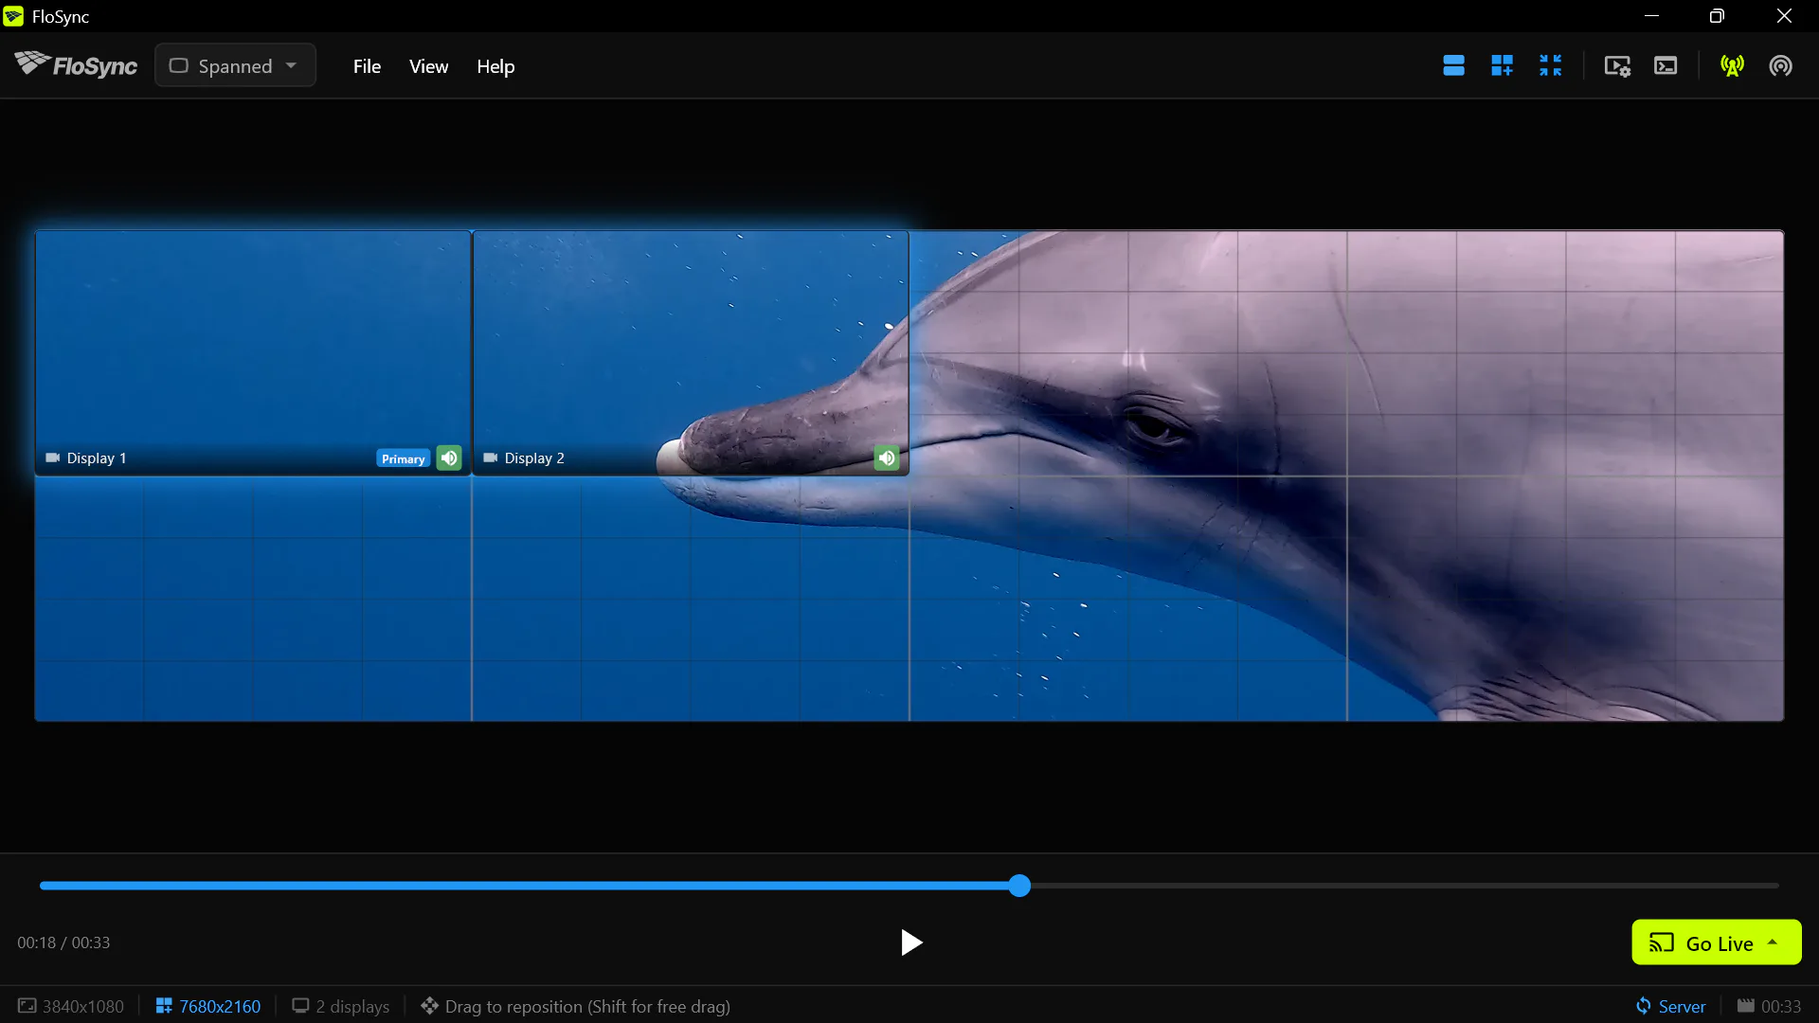Click the gray cast signal icon
The width and height of the screenshot is (1819, 1023).
pyautogui.click(x=1780, y=65)
